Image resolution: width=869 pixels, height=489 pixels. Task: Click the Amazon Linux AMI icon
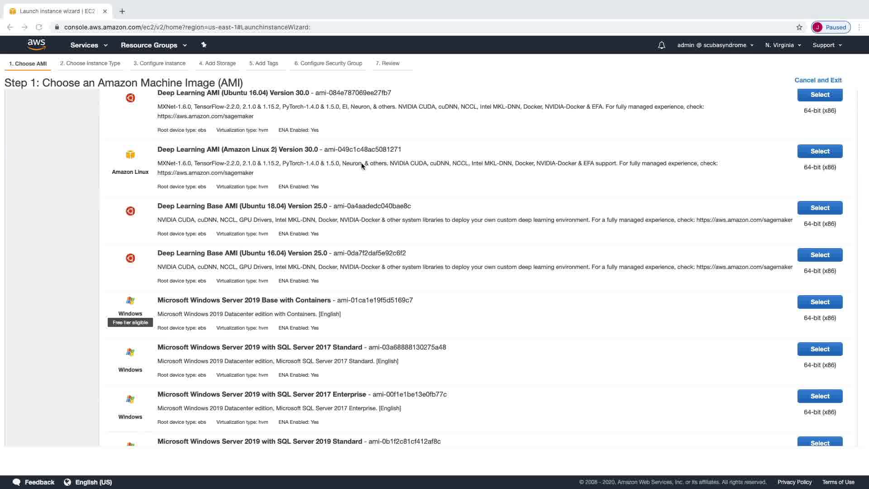(x=130, y=155)
